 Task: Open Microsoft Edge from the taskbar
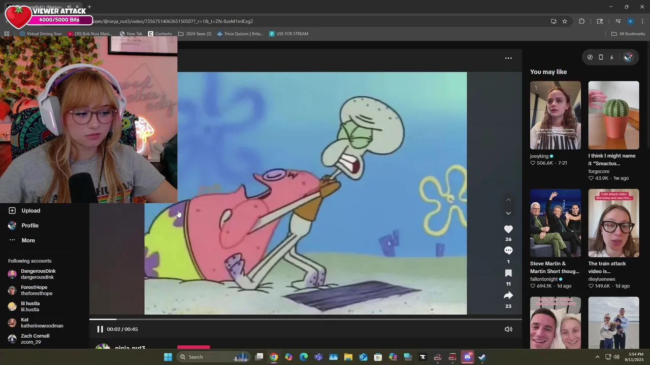(x=304, y=357)
